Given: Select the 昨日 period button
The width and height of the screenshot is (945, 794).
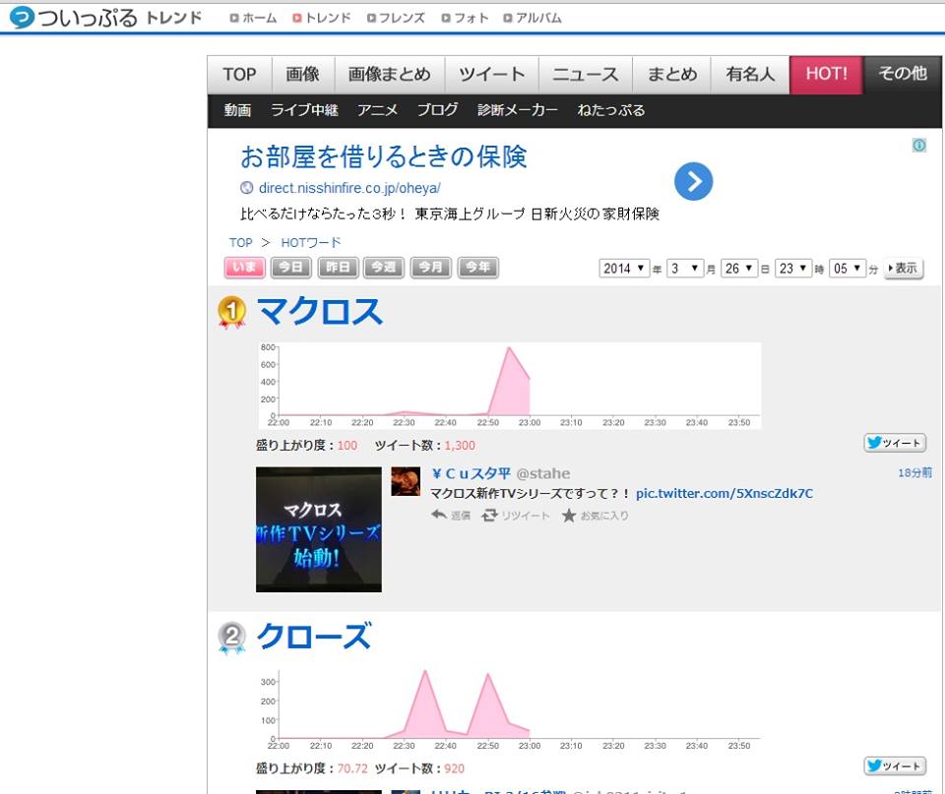Looking at the screenshot, I should [x=338, y=268].
